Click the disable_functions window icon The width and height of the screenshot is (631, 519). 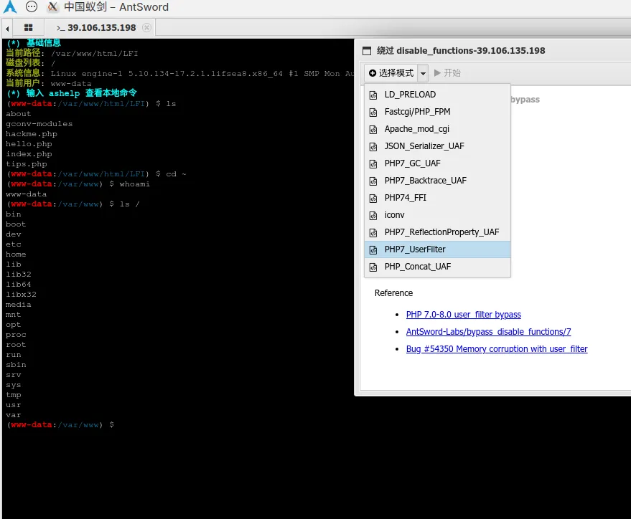367,51
